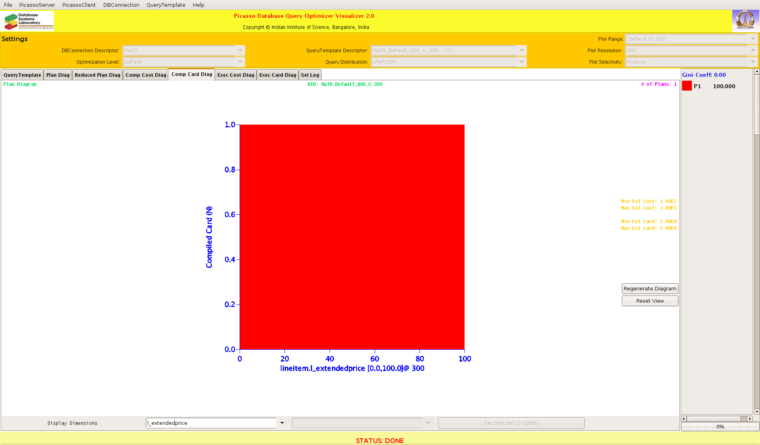Click scroll down arrow of legend panel
Screen dimensions: 760x445
pos(757,411)
